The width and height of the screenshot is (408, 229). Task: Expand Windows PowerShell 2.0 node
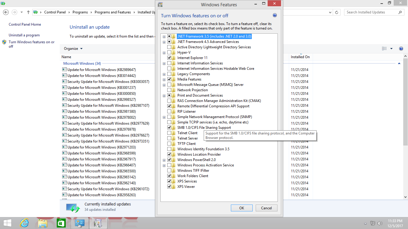[x=164, y=160]
